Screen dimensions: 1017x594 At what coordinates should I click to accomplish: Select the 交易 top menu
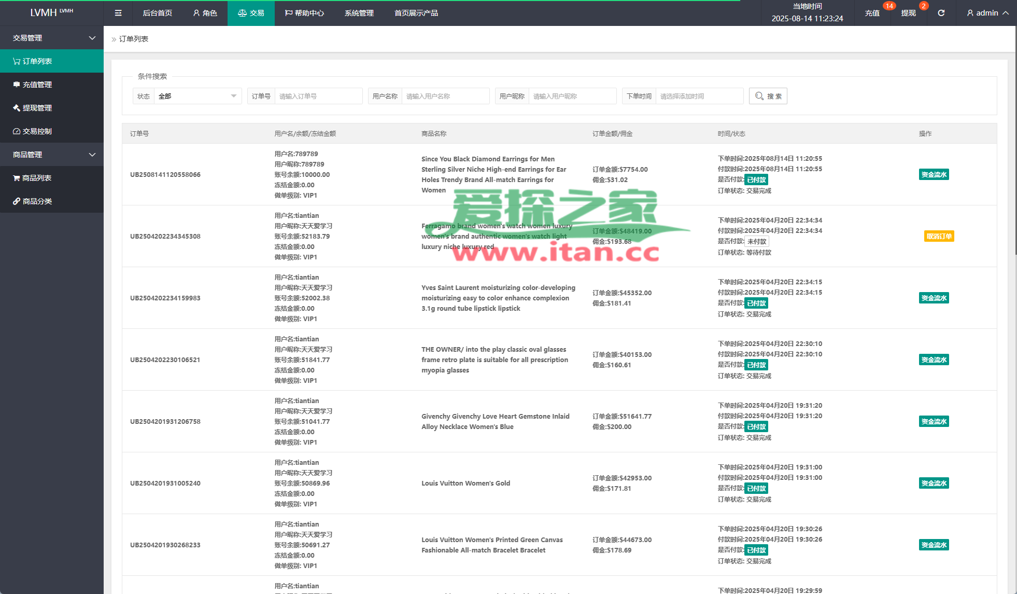[251, 13]
